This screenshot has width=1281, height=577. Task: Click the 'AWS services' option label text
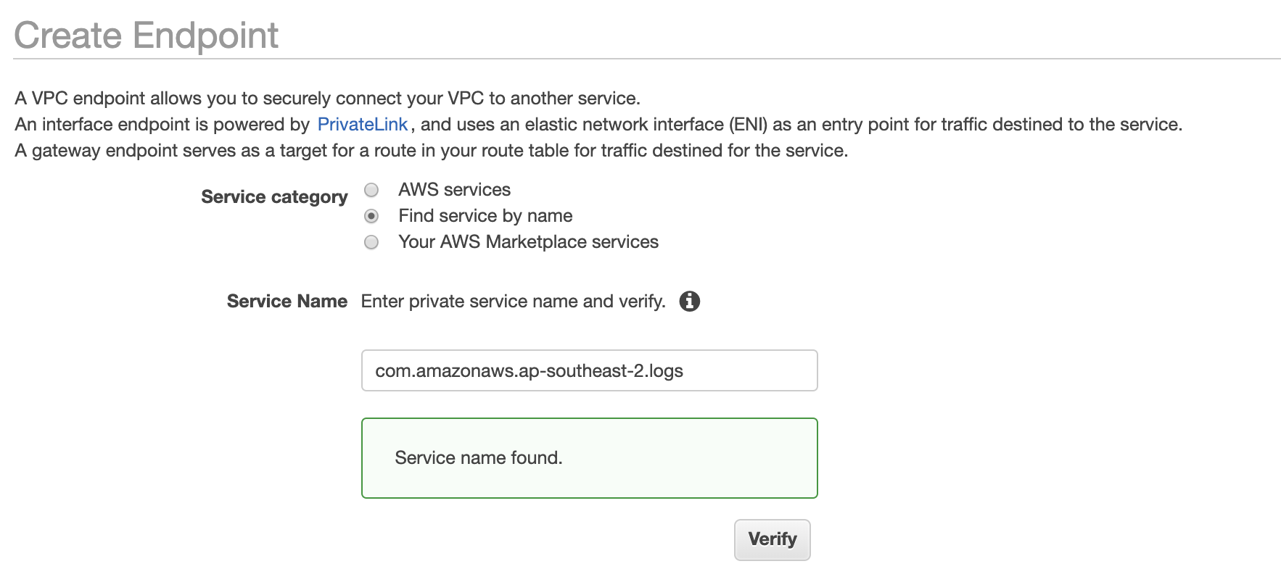coord(454,190)
